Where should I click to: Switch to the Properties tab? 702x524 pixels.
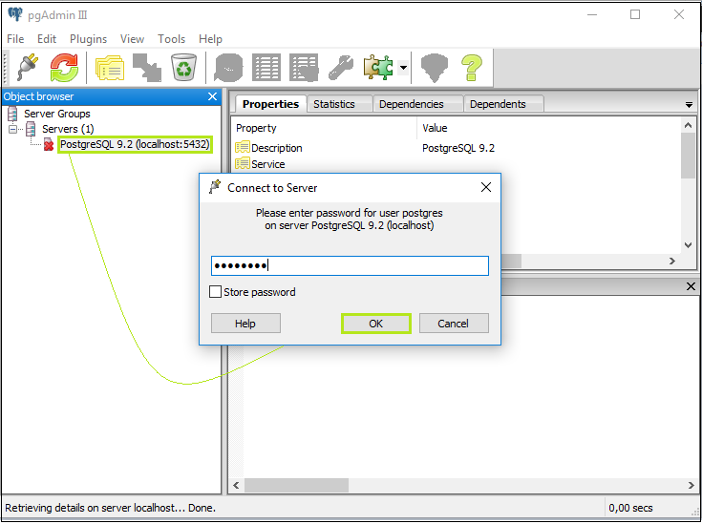270,104
